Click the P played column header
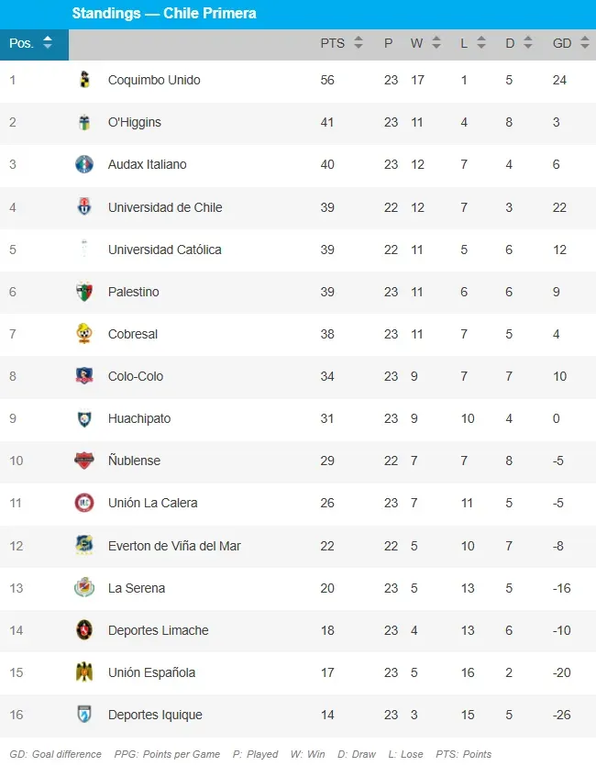 tap(389, 43)
